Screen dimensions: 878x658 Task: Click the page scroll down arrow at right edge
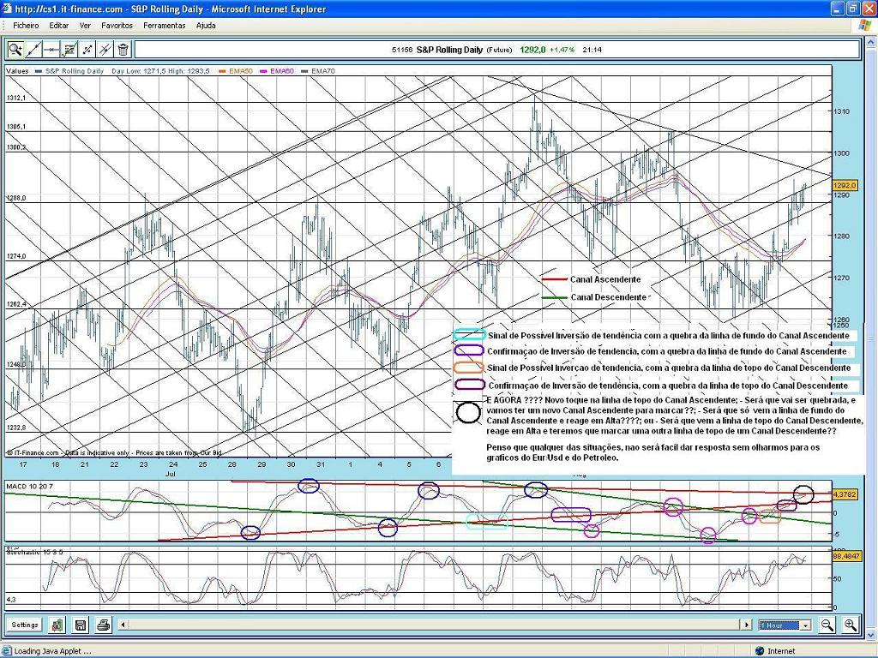pos(872,636)
